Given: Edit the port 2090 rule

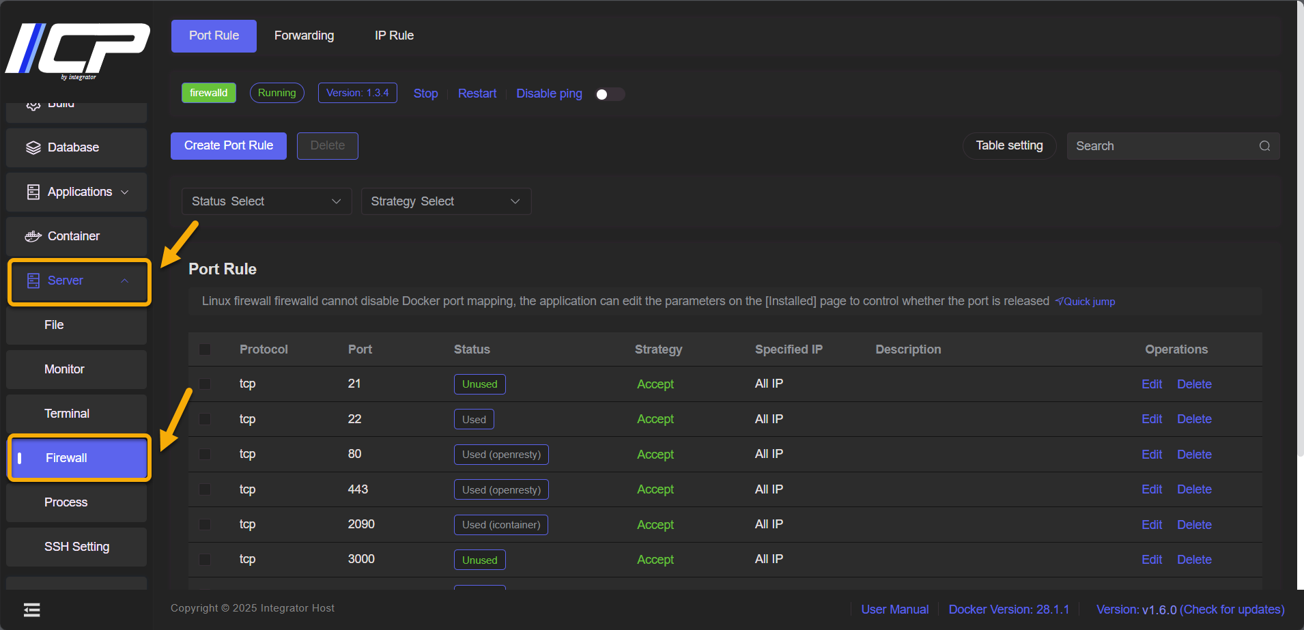Looking at the screenshot, I should click(1152, 525).
